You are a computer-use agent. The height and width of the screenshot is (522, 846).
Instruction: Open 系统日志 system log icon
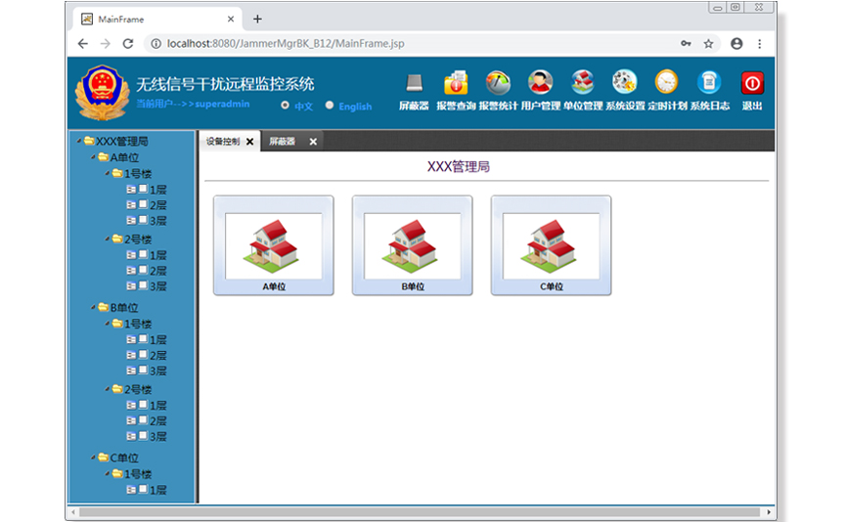(709, 82)
